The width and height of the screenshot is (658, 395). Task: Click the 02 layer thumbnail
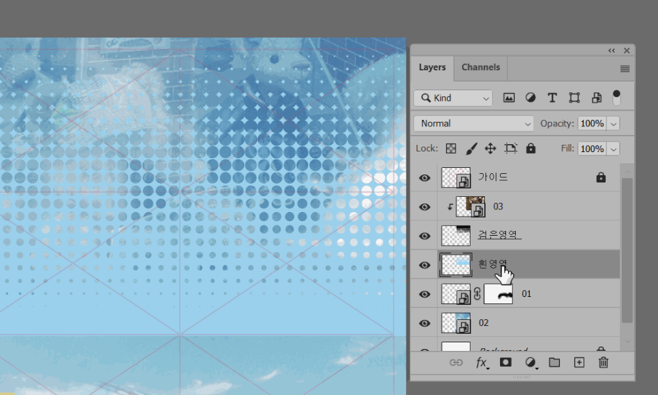456,323
